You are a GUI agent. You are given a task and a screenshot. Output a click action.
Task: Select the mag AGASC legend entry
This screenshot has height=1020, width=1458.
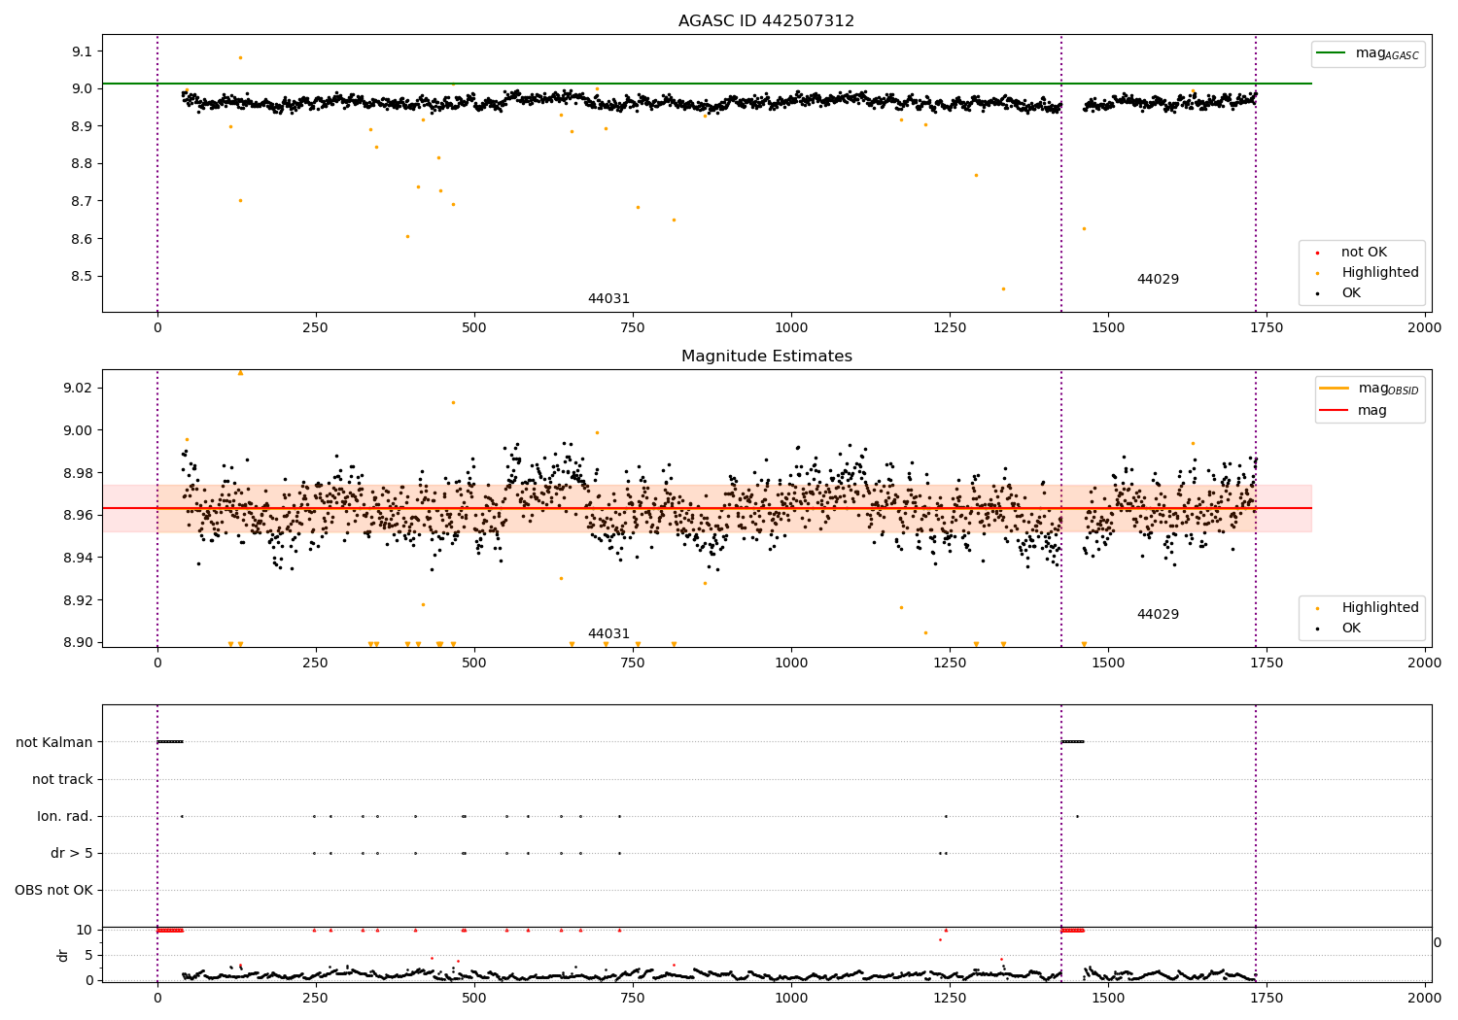[x=1369, y=54]
